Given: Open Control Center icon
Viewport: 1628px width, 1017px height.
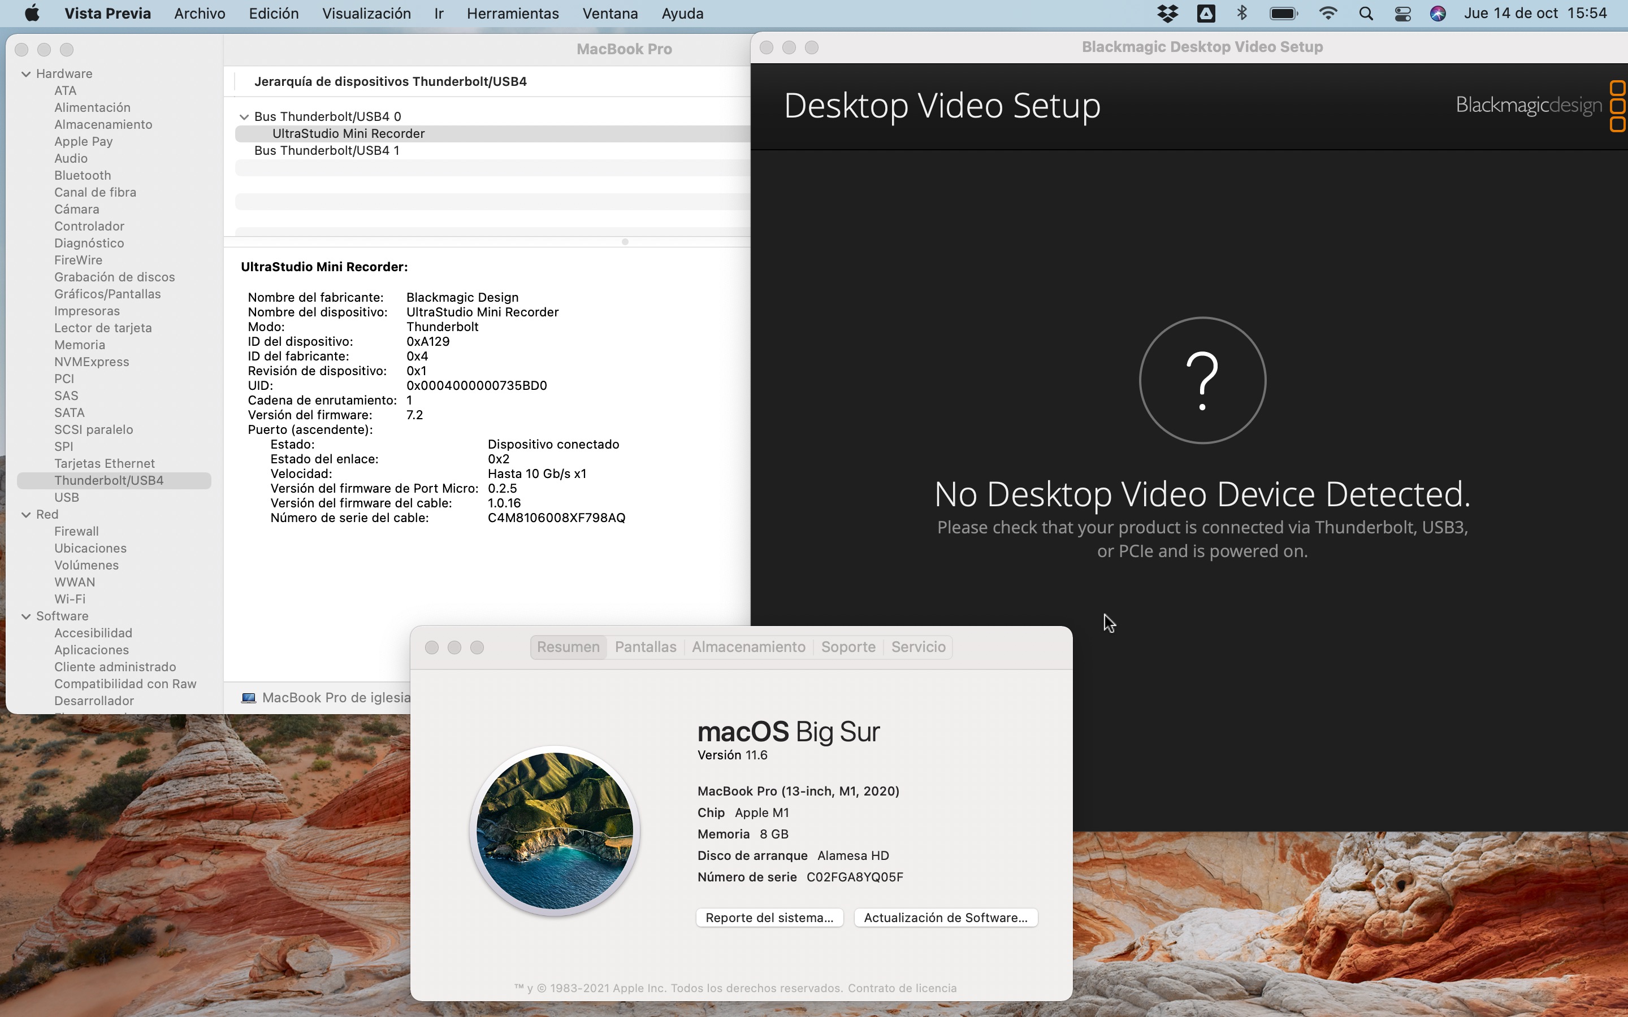Looking at the screenshot, I should (1402, 14).
